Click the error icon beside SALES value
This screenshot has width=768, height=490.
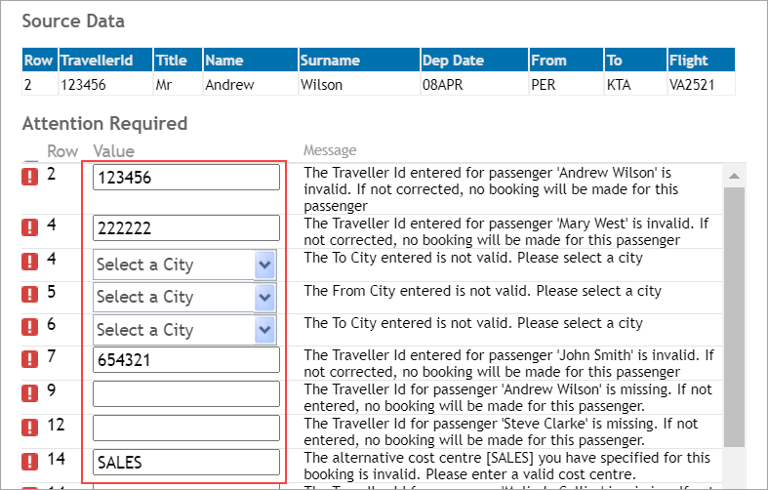(31, 462)
